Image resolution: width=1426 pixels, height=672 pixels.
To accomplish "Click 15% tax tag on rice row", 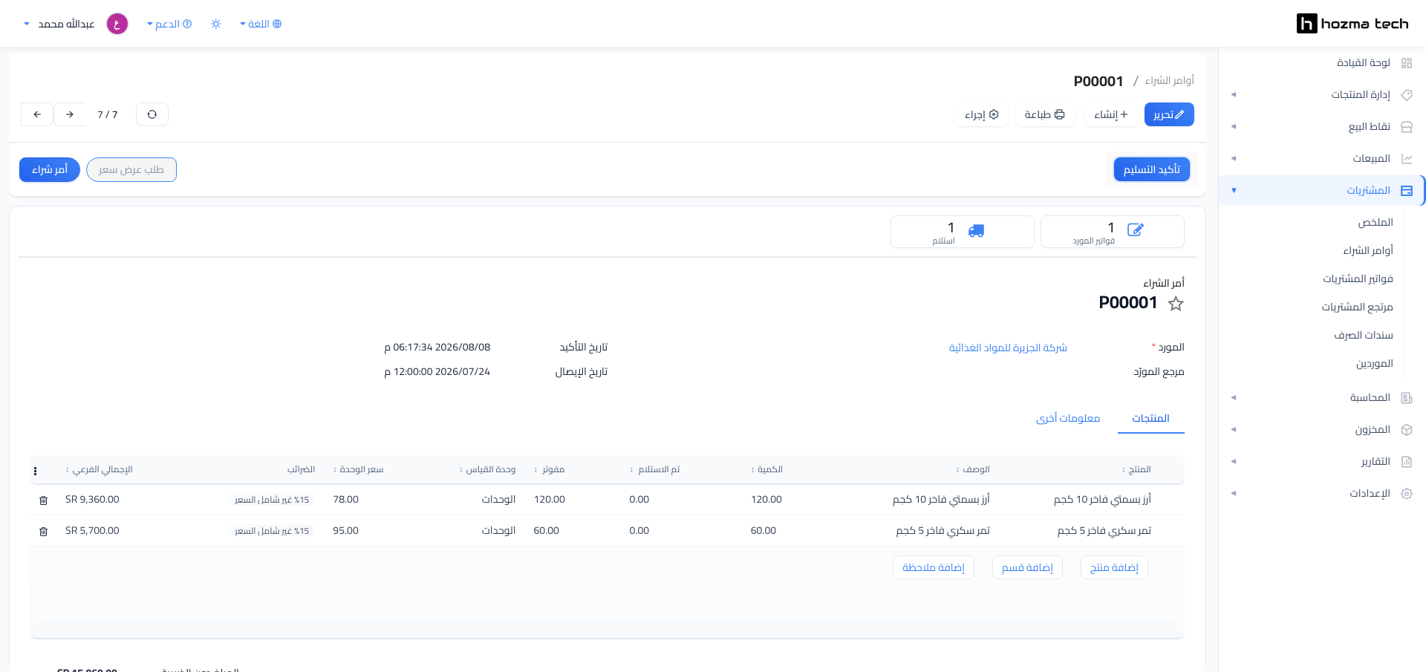I will 272,500.
